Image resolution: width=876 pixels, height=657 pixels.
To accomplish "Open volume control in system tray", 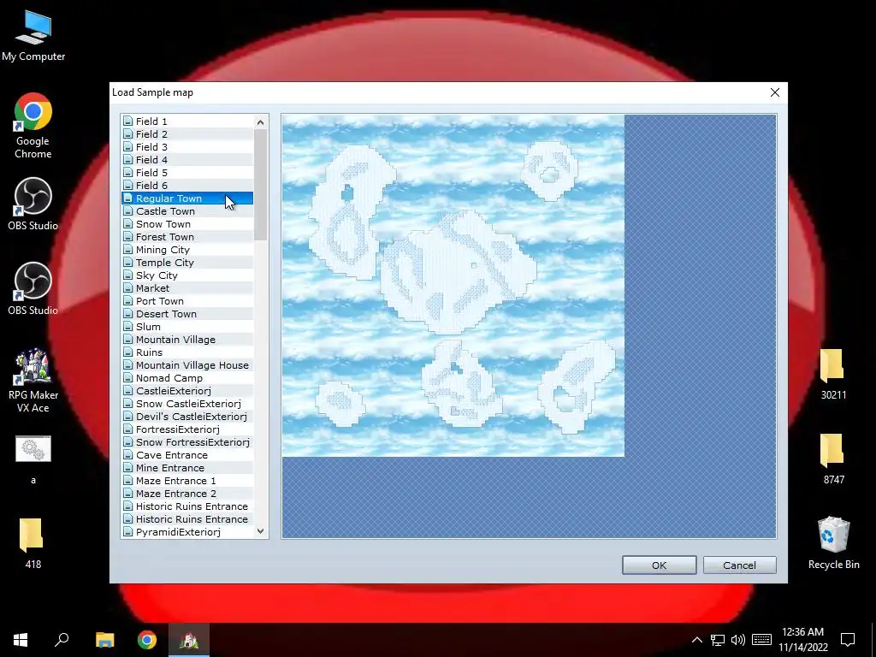I will pyautogui.click(x=738, y=640).
